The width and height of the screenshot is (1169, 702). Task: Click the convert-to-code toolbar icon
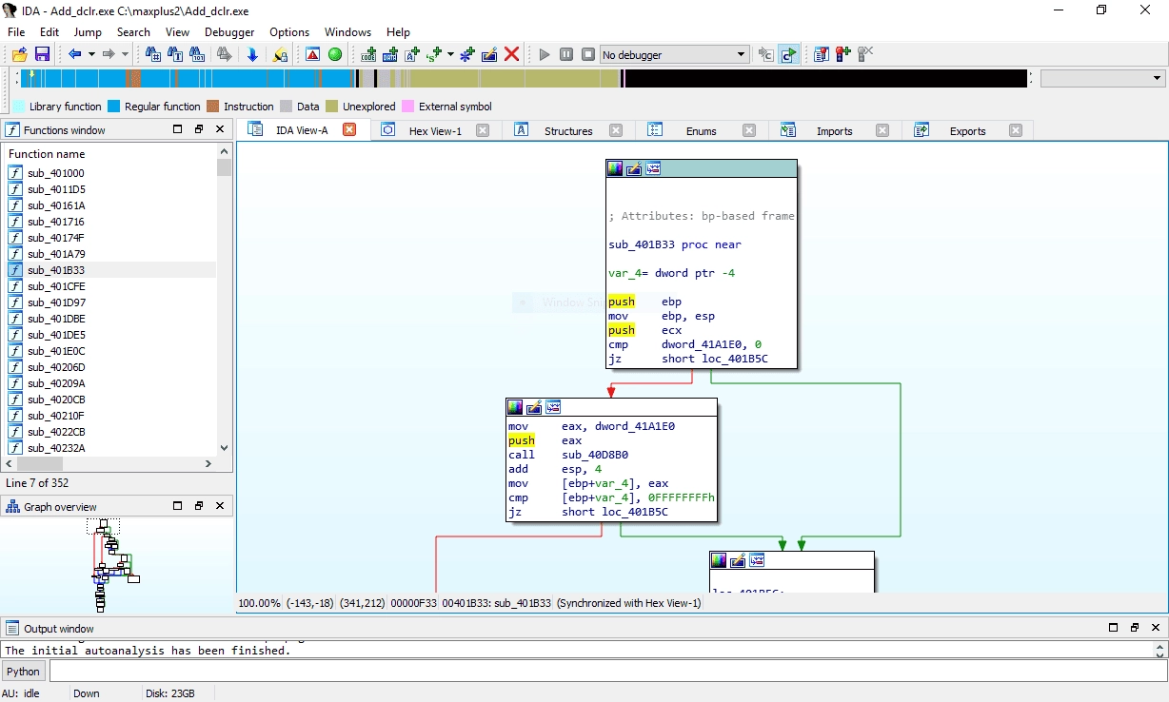coord(368,54)
